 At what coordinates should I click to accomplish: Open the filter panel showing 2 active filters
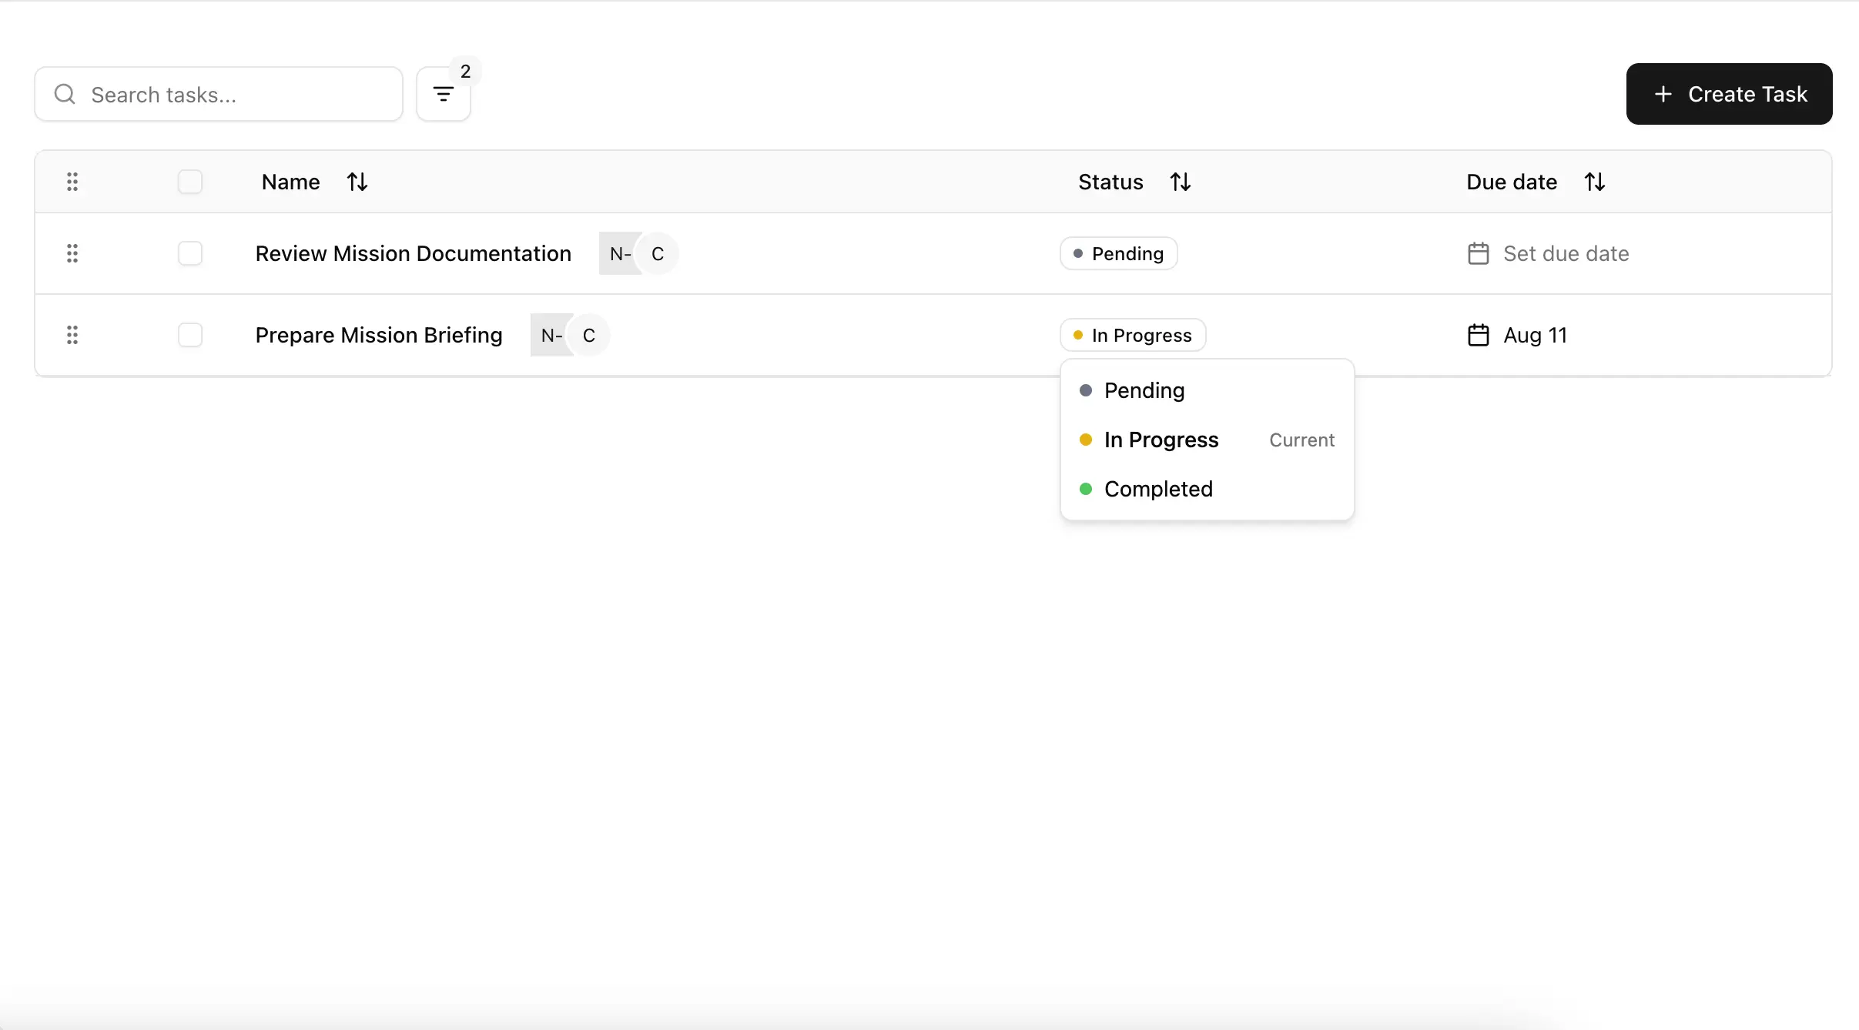tap(444, 93)
